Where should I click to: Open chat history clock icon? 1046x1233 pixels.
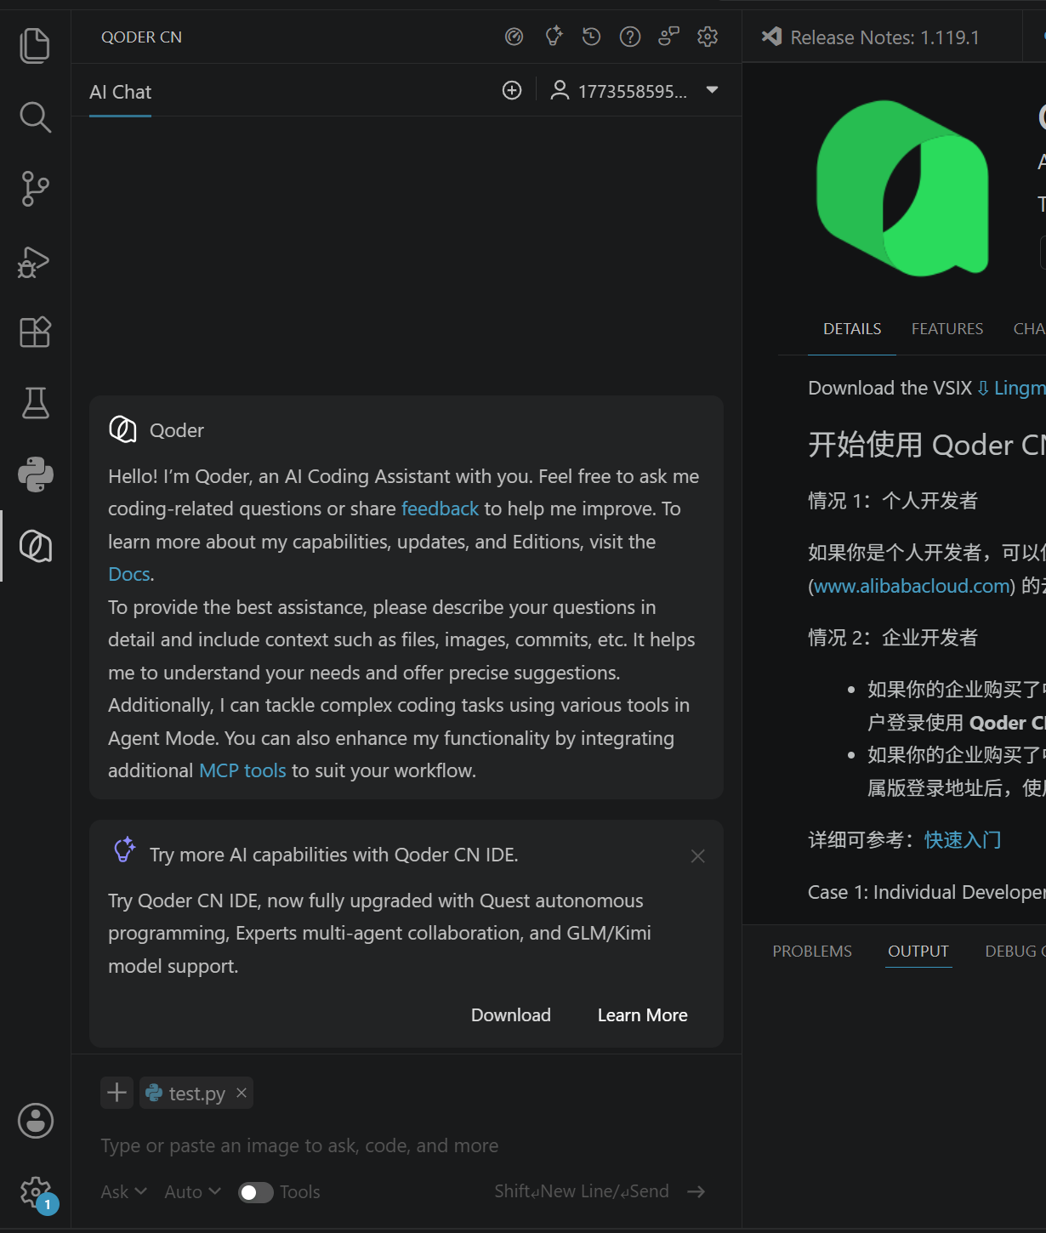click(x=591, y=37)
